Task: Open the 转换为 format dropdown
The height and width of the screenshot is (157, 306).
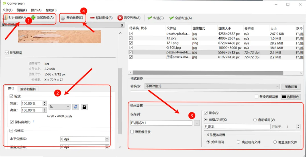Action: 213,86
